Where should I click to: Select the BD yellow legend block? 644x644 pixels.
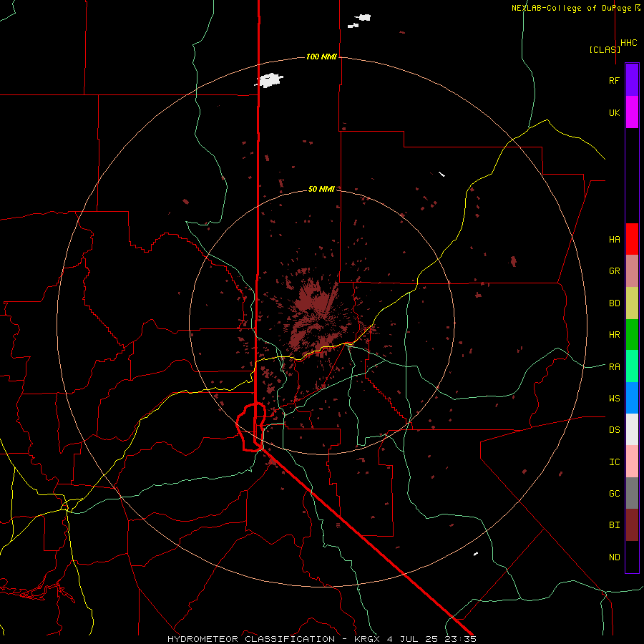[632, 303]
